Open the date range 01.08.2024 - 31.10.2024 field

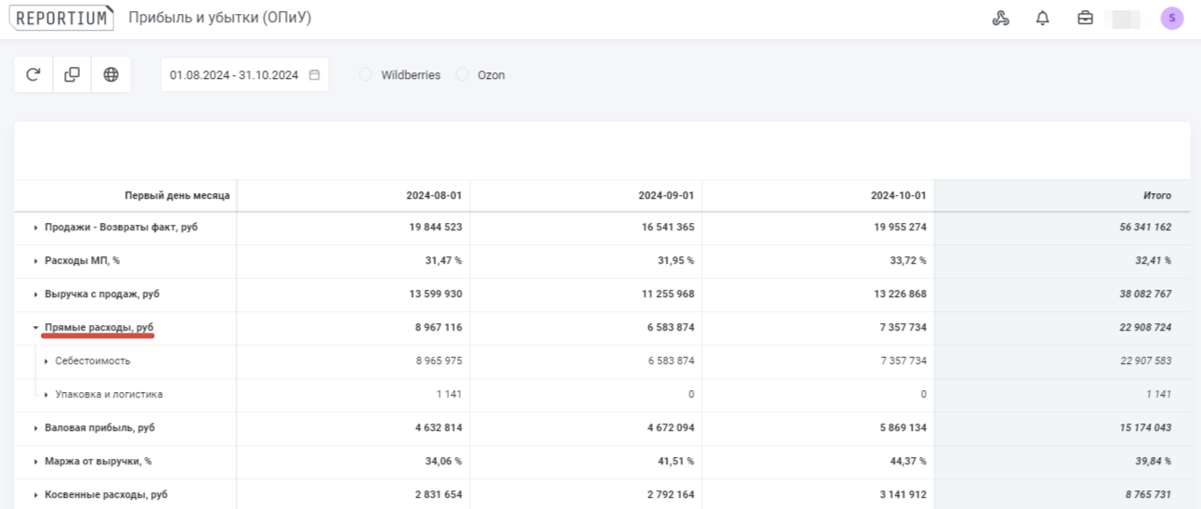[x=233, y=75]
